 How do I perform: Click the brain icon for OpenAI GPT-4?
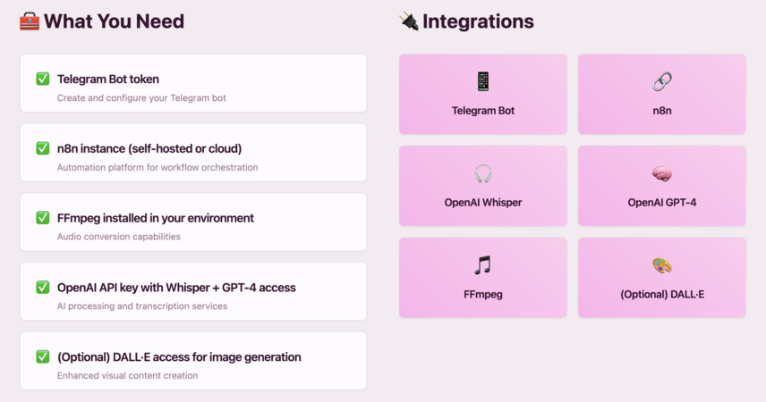(662, 173)
